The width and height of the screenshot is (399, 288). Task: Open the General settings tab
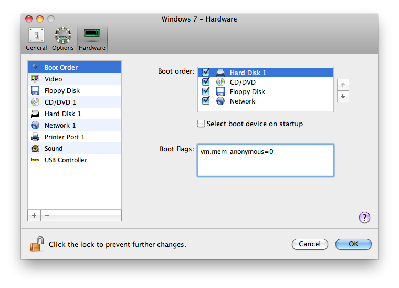point(36,39)
